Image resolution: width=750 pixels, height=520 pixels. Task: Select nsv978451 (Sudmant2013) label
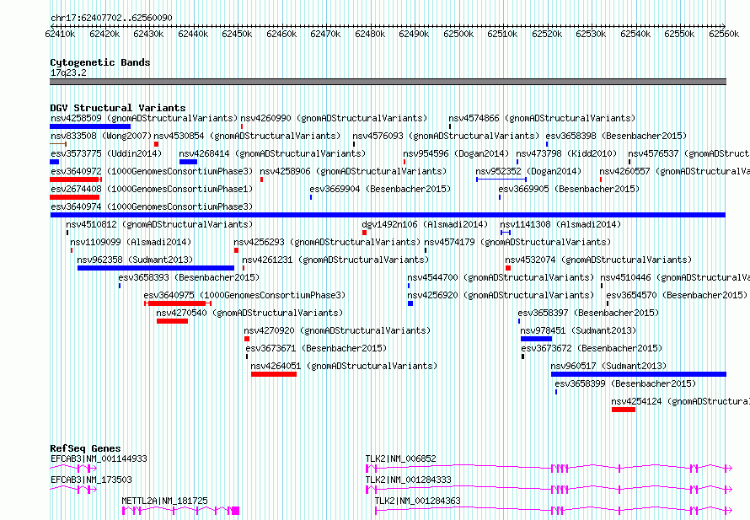click(578, 330)
